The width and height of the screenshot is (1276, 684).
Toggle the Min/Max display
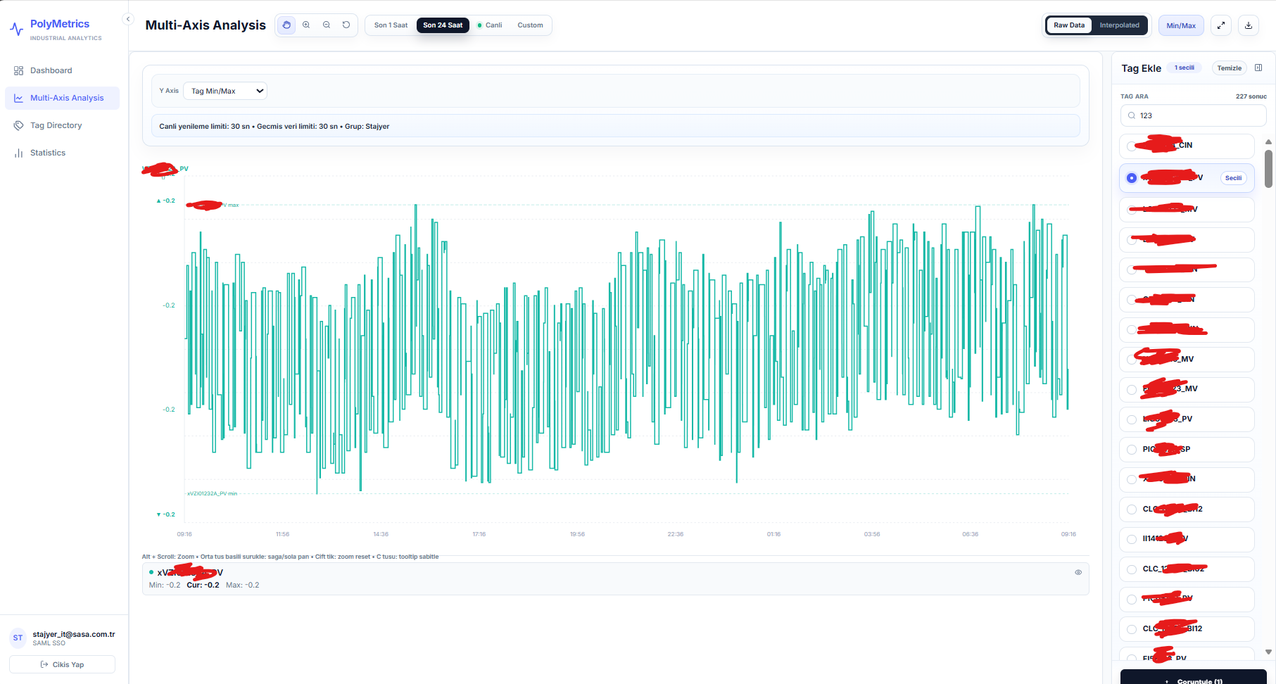click(x=1181, y=25)
